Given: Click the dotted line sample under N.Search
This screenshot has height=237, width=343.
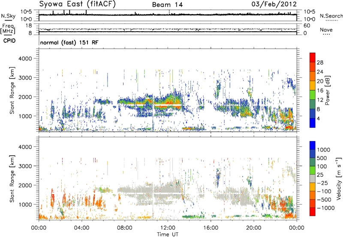Looking at the screenshot, I should point(332,21).
